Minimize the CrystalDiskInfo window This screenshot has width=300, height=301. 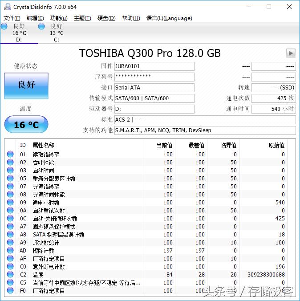coord(249,7)
